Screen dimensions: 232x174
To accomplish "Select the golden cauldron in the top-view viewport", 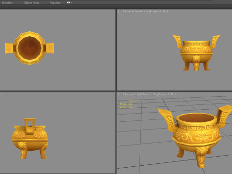I will pos(29,48).
